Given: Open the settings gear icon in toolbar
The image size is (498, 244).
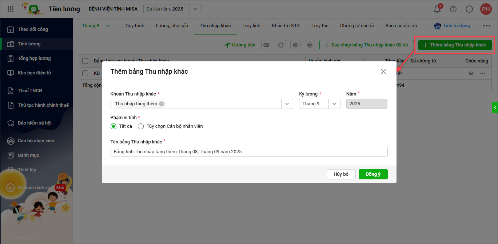Looking at the screenshot, I should [295, 45].
